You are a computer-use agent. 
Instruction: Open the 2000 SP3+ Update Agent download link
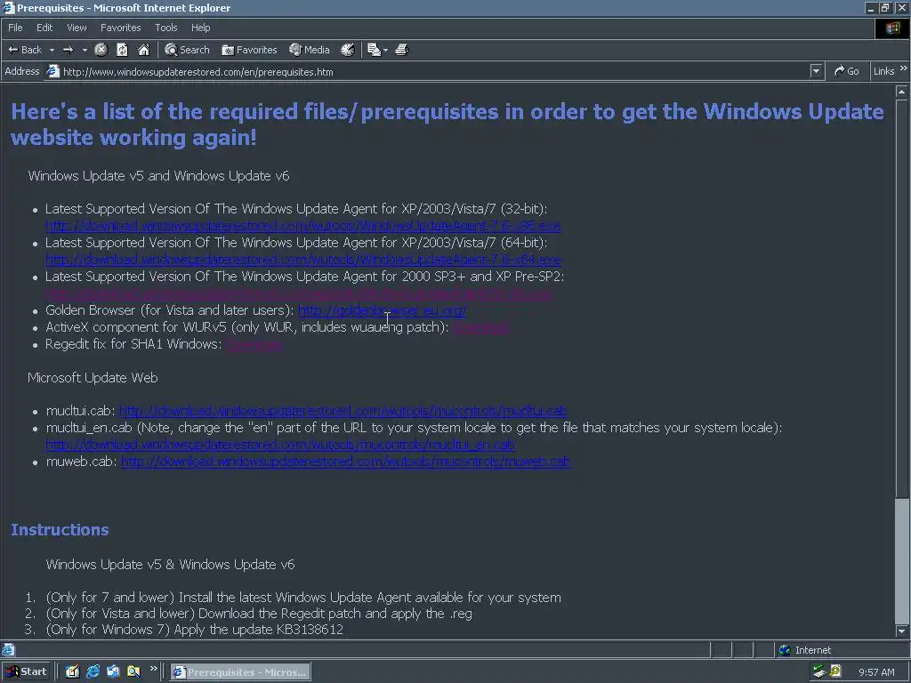click(299, 293)
